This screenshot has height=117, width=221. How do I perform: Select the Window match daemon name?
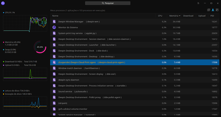[79, 68]
